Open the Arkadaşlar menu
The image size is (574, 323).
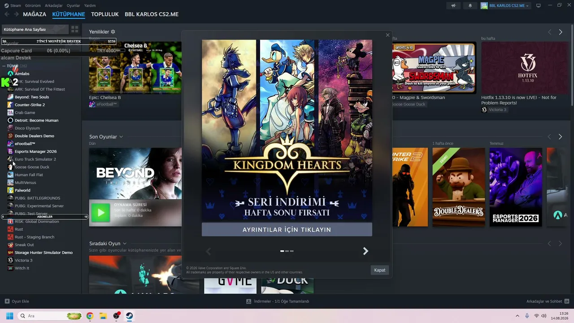click(x=54, y=5)
